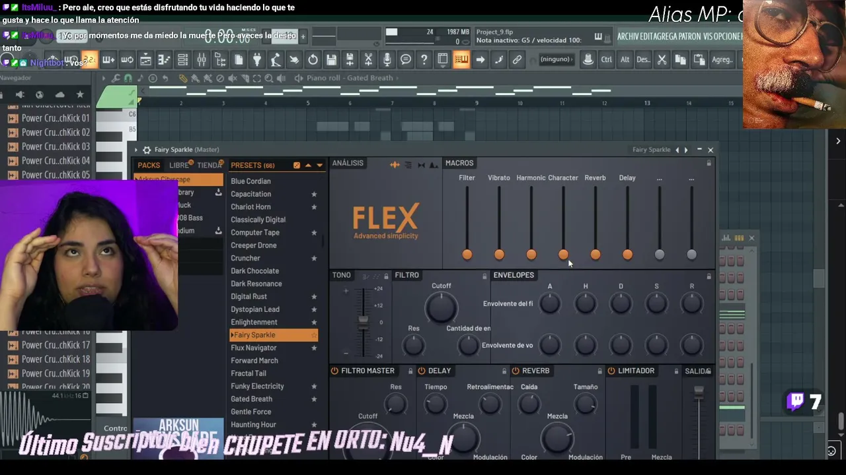Select the stereo analysis view icon

[x=421, y=165]
